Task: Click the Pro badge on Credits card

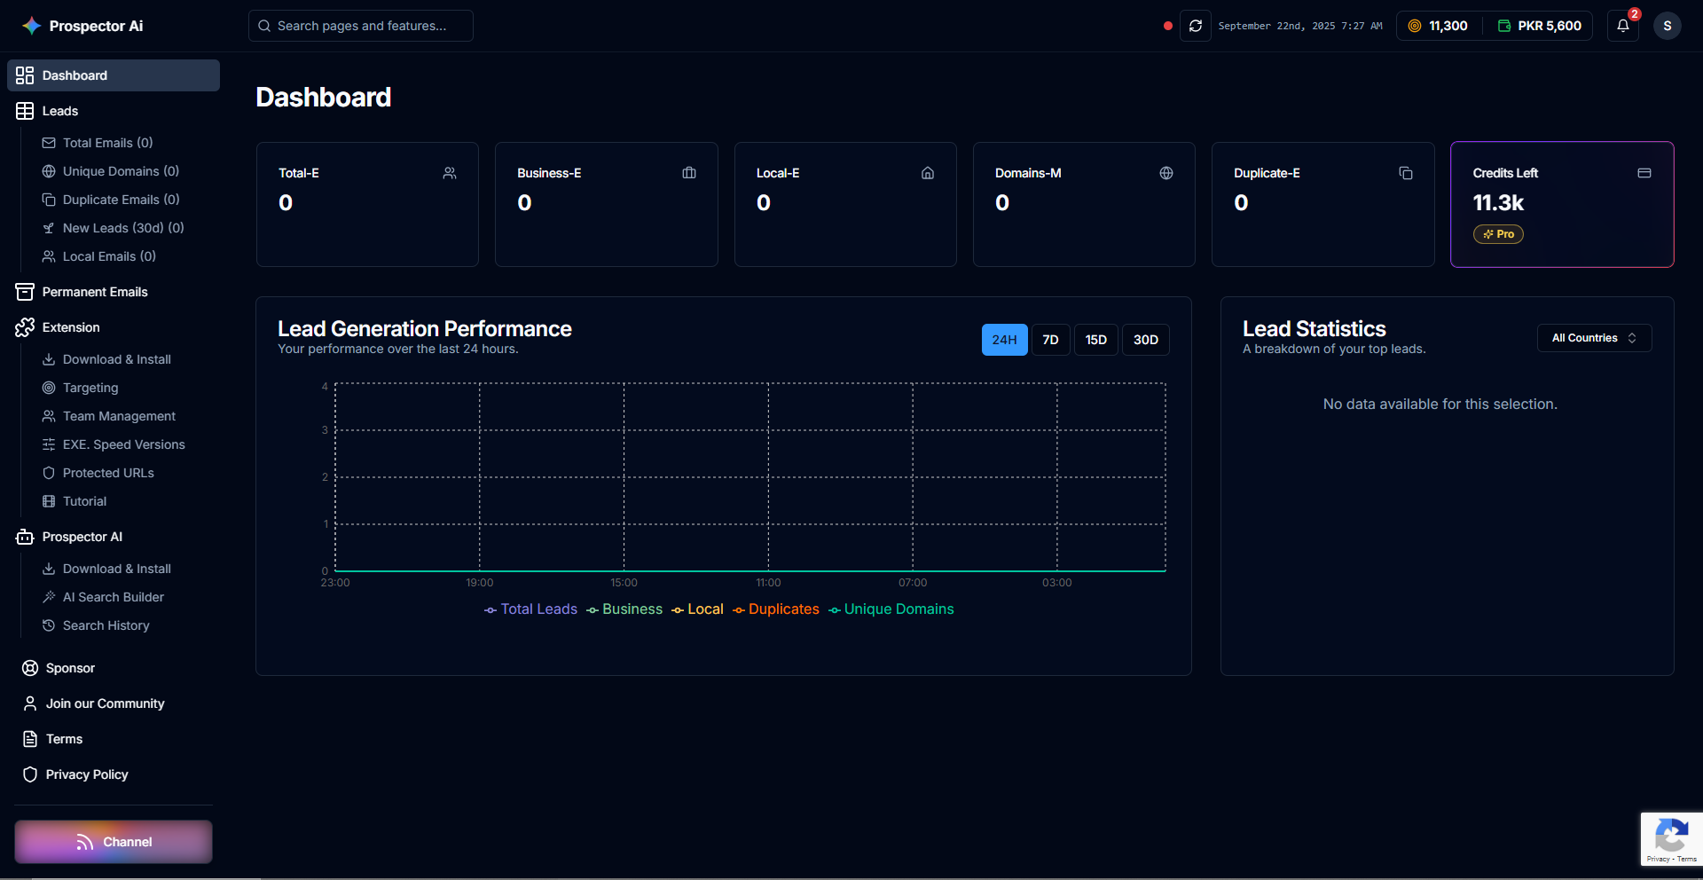Action: tap(1498, 234)
